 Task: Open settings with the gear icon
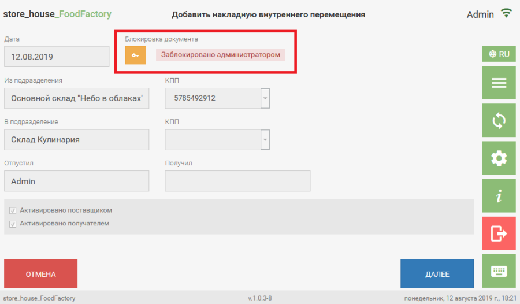point(499,158)
